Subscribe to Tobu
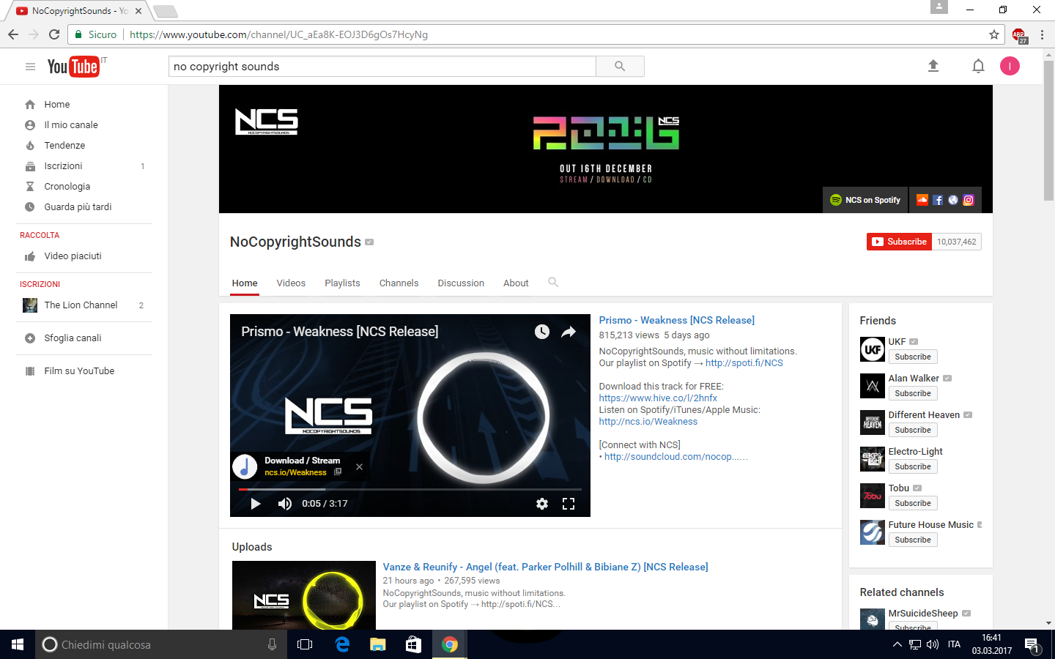The height and width of the screenshot is (659, 1055). pos(913,503)
